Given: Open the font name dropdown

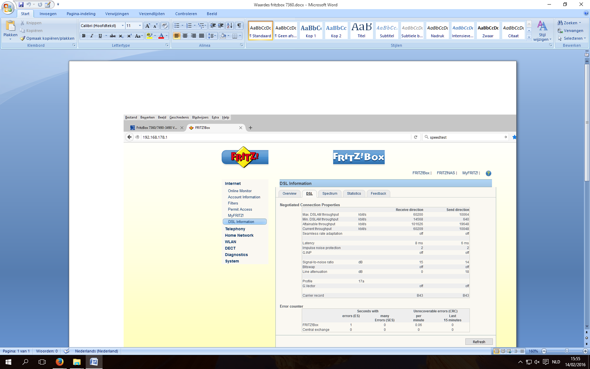Looking at the screenshot, I should (x=123, y=26).
